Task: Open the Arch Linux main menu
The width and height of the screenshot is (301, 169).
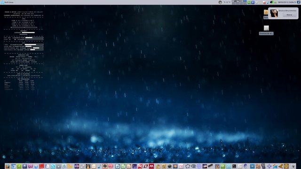Action: tap(7, 2)
